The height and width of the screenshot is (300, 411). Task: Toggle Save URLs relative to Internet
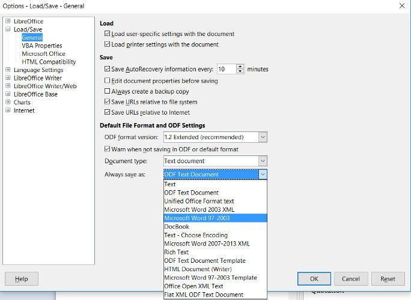107,112
